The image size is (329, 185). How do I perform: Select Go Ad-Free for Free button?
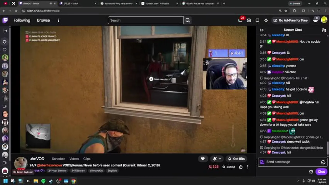[290, 20]
